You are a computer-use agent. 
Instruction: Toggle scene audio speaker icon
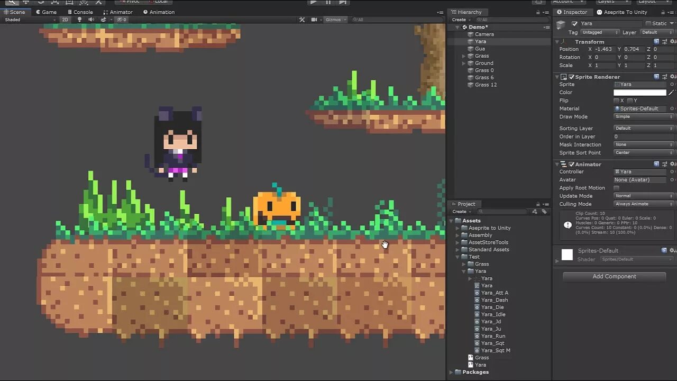92,20
